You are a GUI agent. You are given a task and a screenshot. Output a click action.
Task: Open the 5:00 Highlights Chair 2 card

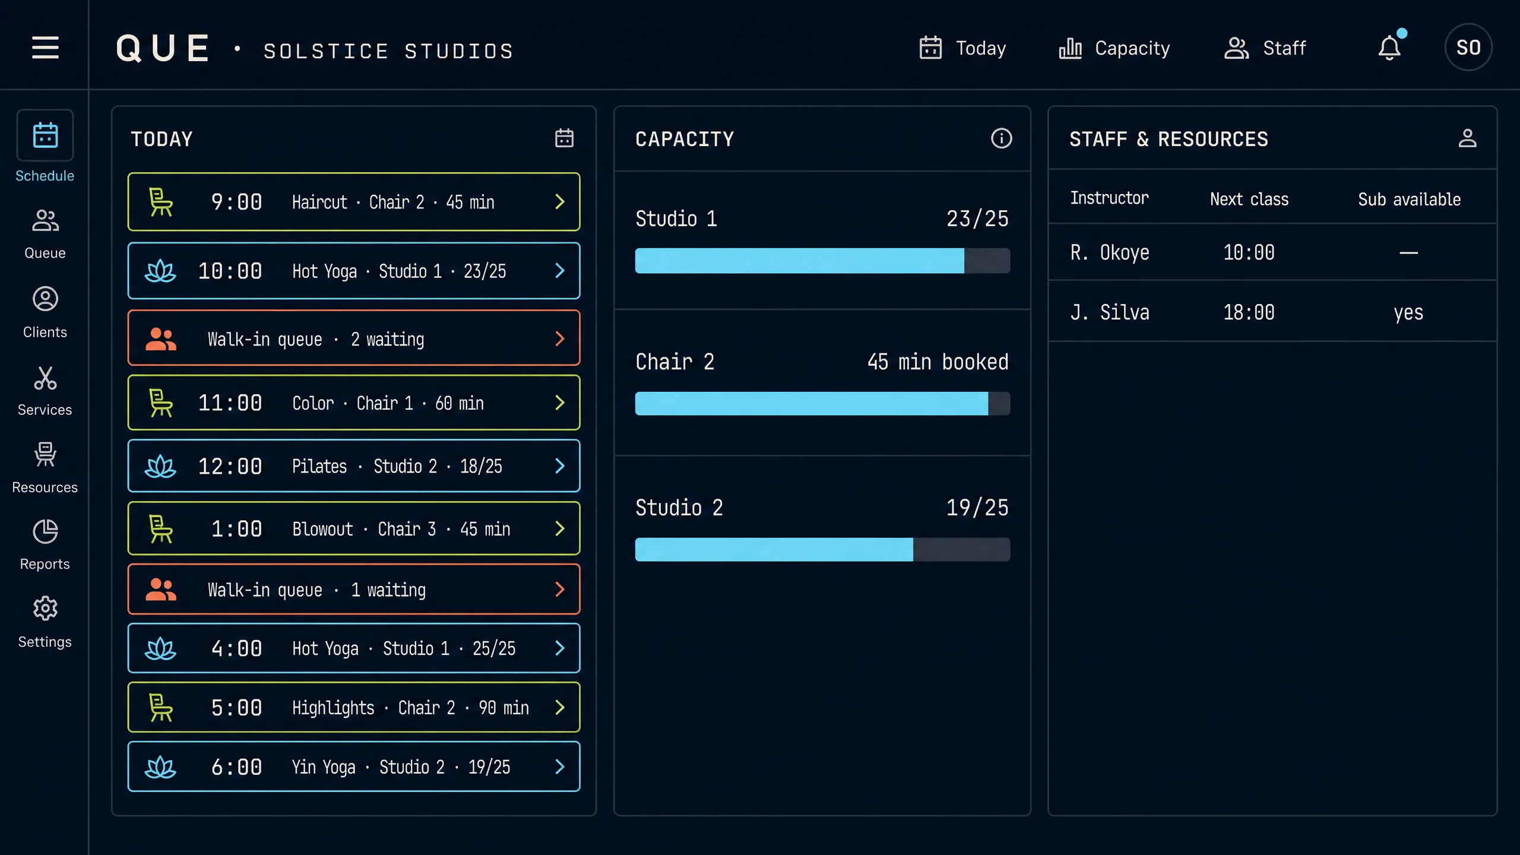coord(354,708)
